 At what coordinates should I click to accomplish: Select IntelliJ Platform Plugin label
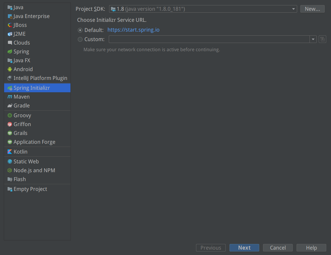[x=40, y=78]
